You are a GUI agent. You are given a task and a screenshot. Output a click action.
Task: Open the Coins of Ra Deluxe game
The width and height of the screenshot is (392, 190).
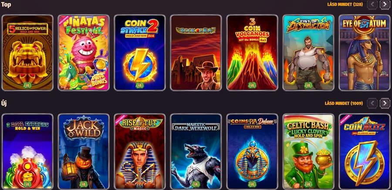click(x=252, y=152)
